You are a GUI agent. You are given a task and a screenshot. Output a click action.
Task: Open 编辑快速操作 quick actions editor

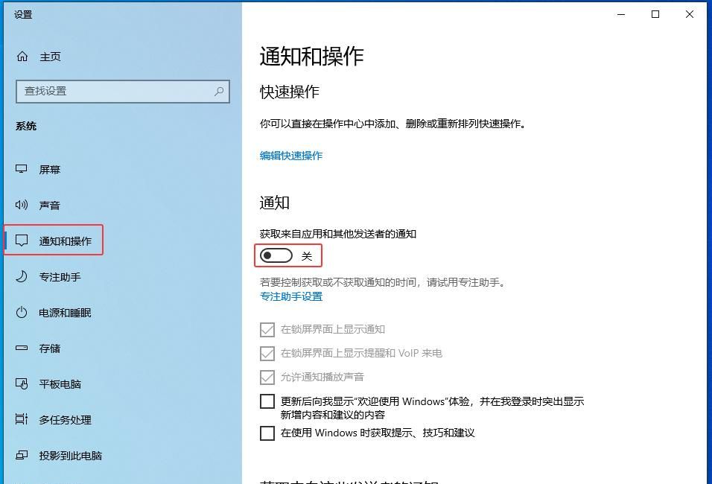click(290, 156)
